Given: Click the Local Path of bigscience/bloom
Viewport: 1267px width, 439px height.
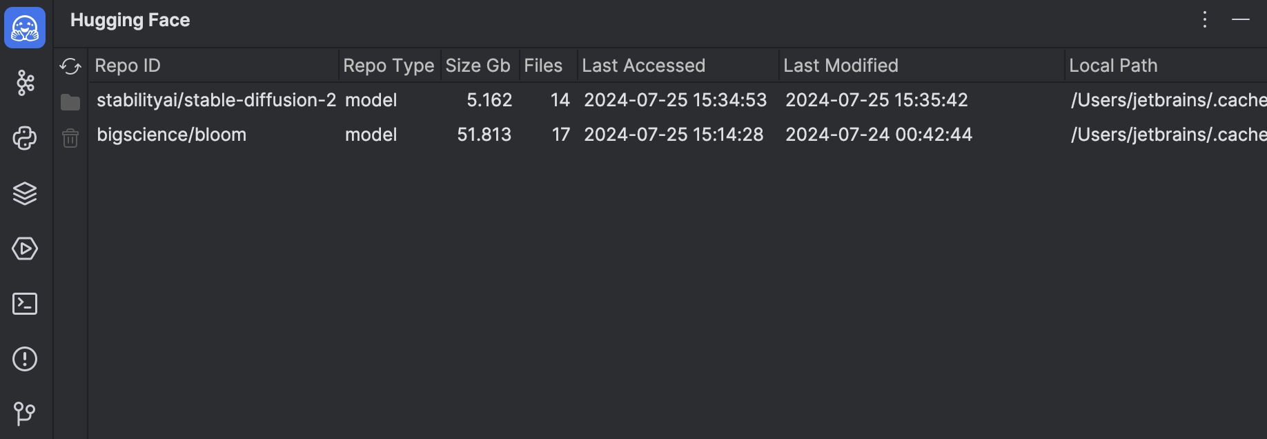Looking at the screenshot, I should 1166,135.
